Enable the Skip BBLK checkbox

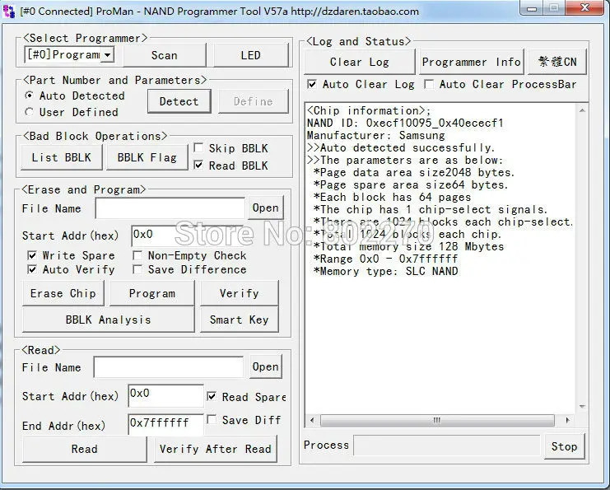pyautogui.click(x=198, y=149)
